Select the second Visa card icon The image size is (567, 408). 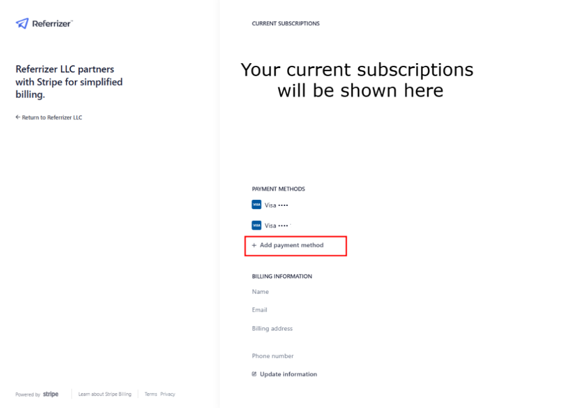tap(256, 225)
